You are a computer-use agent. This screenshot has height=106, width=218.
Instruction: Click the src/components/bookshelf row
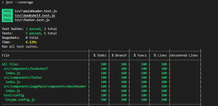click(26, 69)
